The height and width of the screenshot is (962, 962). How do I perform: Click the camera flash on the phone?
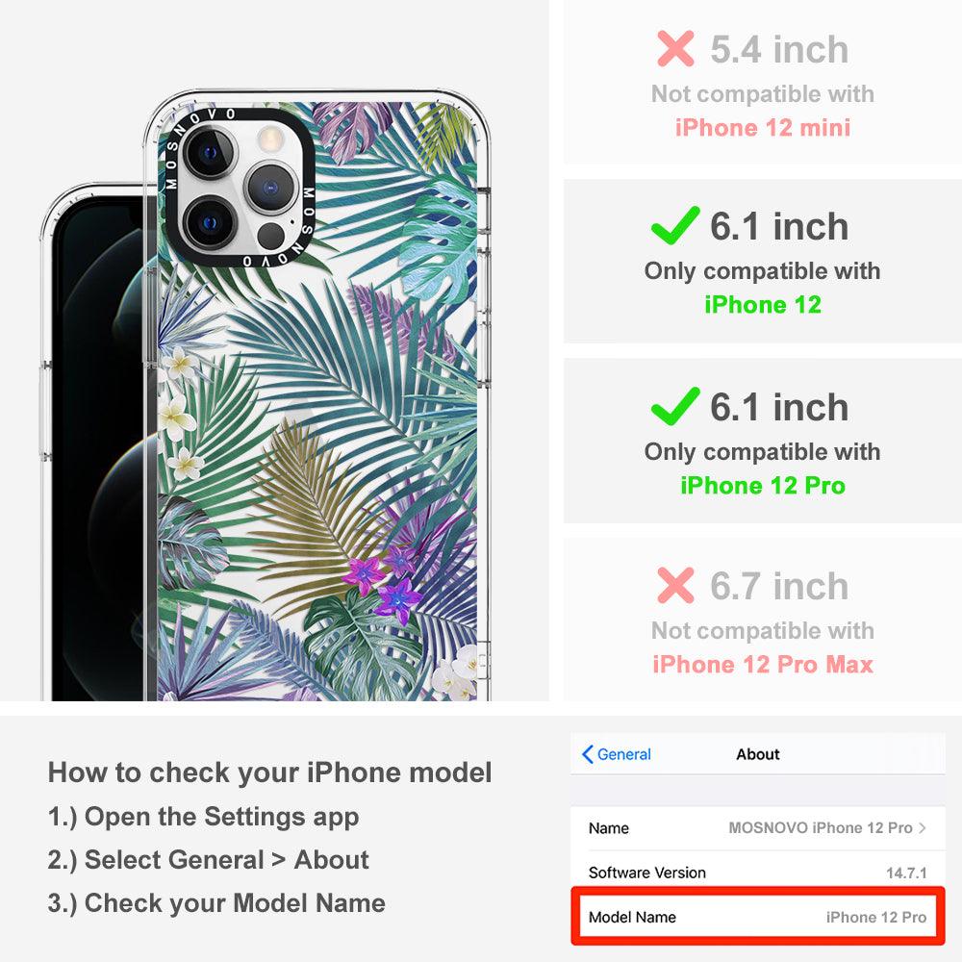tap(270, 139)
